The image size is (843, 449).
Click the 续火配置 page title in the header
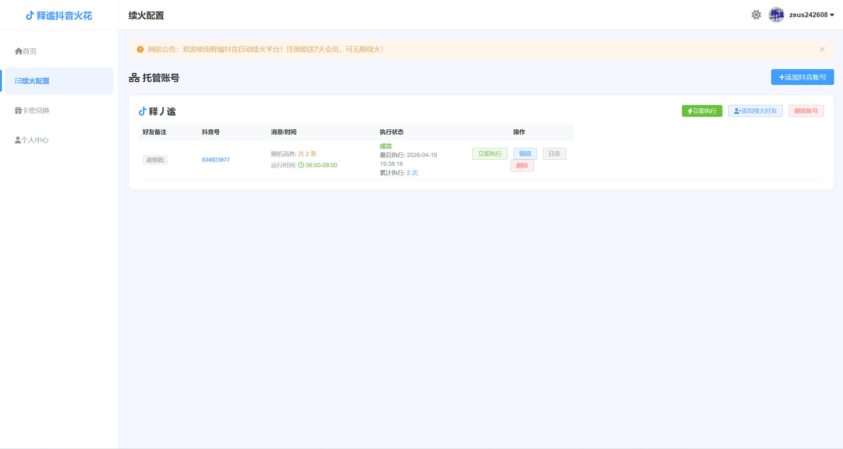point(146,15)
